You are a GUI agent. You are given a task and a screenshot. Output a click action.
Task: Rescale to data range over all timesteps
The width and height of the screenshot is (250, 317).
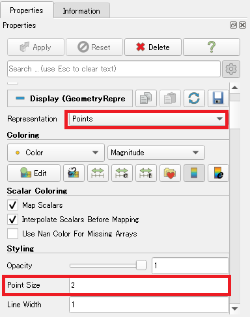click(146, 173)
